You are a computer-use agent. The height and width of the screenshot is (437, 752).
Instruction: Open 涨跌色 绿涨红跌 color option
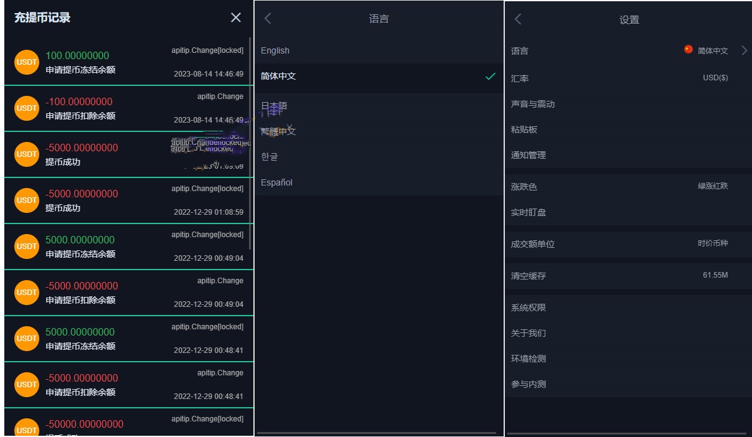coord(712,186)
